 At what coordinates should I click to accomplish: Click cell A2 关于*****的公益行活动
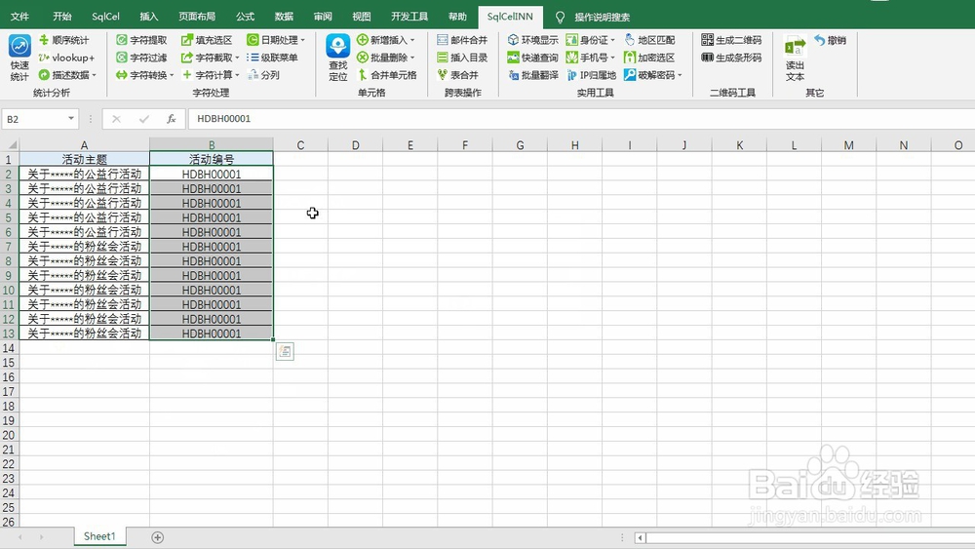pyautogui.click(x=84, y=175)
